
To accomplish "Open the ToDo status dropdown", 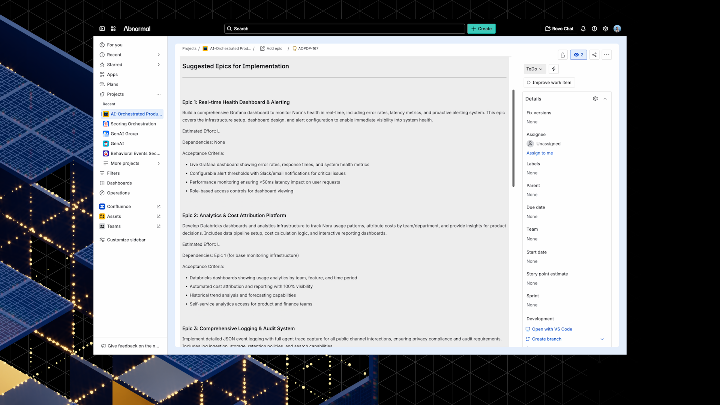I will pyautogui.click(x=534, y=69).
